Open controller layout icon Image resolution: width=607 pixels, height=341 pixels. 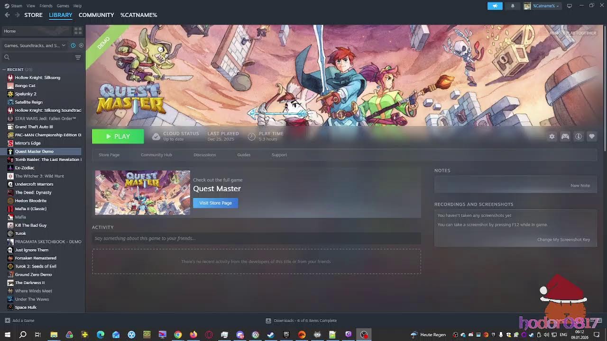point(565,136)
